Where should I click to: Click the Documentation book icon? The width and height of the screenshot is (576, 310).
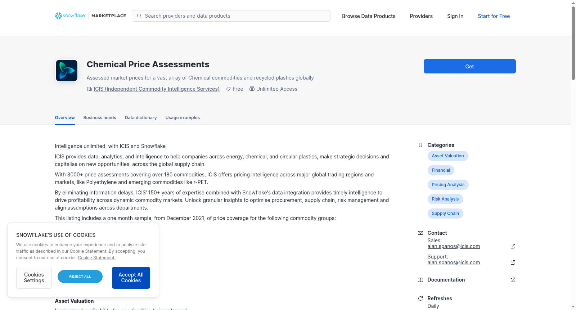(420, 280)
